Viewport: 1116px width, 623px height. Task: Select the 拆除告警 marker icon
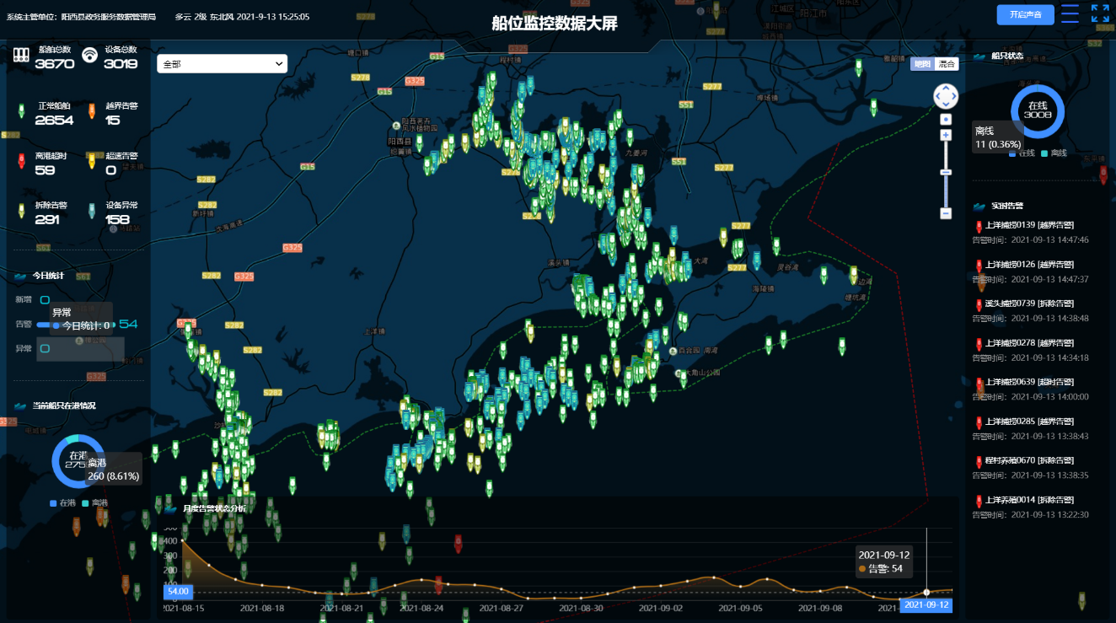click(x=21, y=211)
